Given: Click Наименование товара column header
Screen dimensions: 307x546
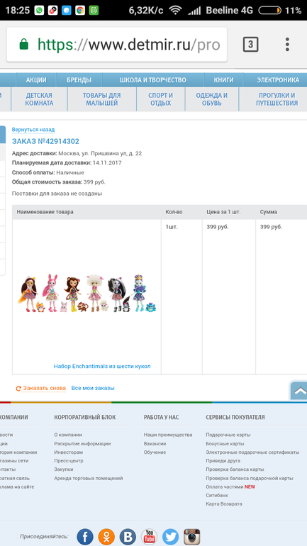Looking at the screenshot, I should click(45, 212).
